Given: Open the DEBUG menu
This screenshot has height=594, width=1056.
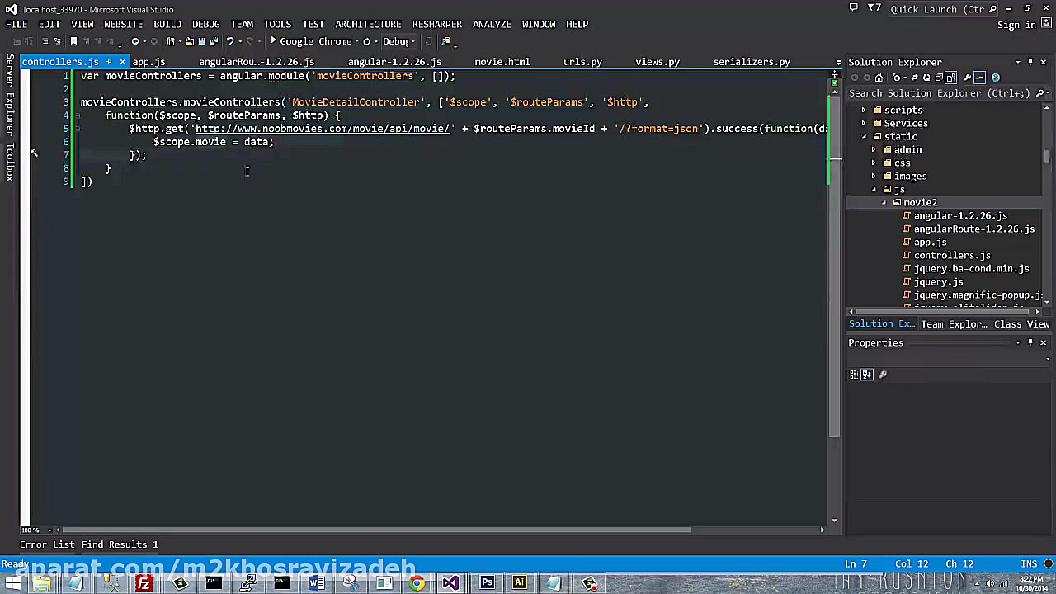Looking at the screenshot, I should tap(206, 24).
